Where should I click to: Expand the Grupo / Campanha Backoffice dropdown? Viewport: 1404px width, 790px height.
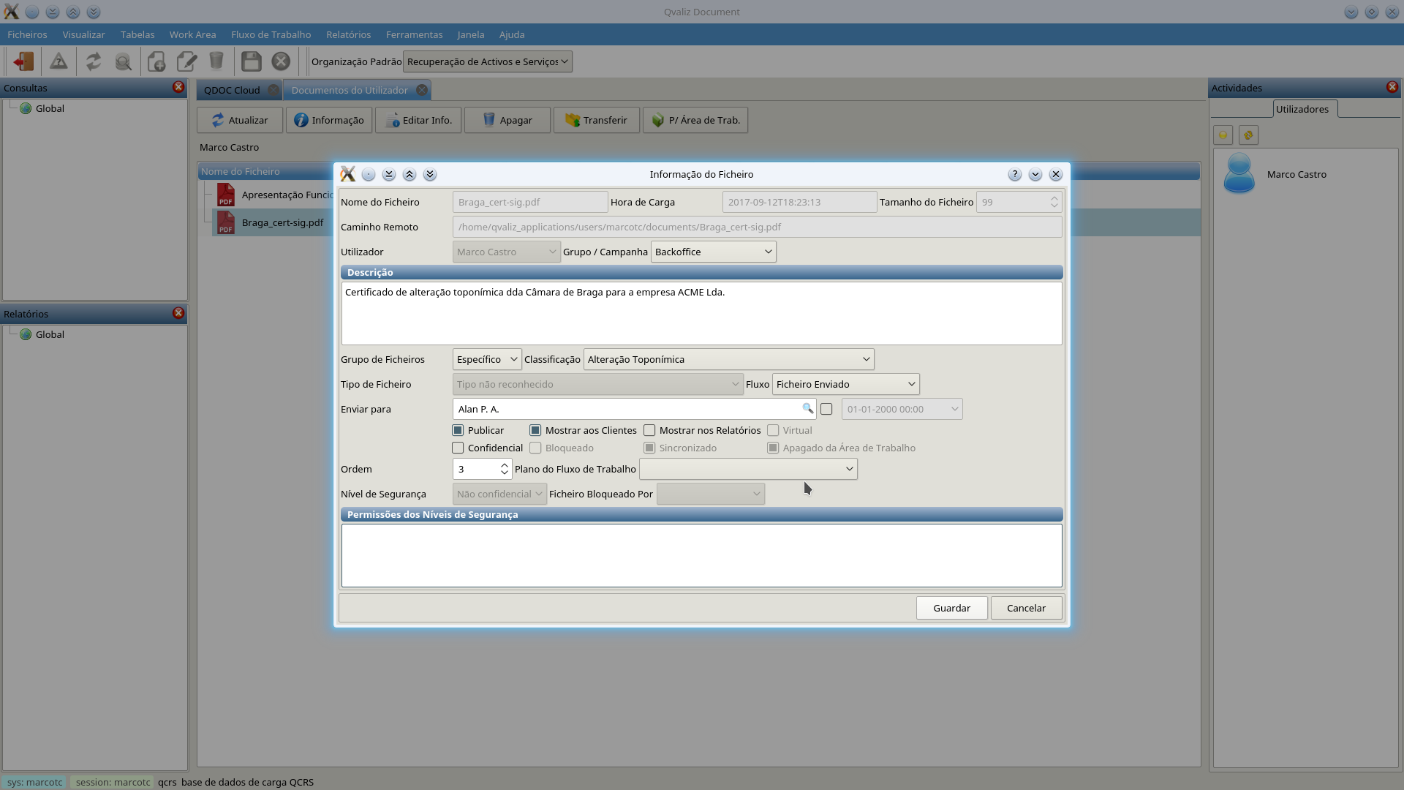pyautogui.click(x=713, y=252)
